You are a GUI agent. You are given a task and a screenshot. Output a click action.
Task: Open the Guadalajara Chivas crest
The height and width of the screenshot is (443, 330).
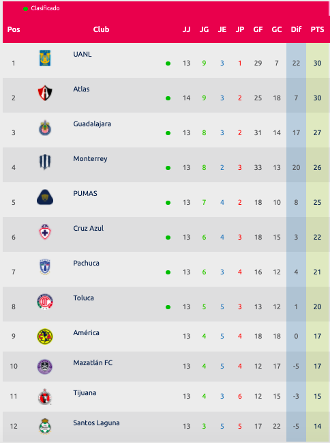point(45,128)
